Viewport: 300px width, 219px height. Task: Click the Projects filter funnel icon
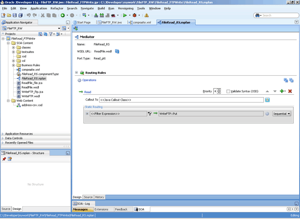point(50,34)
